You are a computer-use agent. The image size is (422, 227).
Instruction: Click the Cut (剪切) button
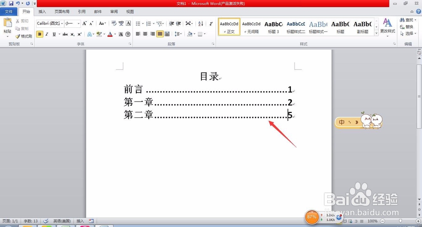click(x=22, y=21)
